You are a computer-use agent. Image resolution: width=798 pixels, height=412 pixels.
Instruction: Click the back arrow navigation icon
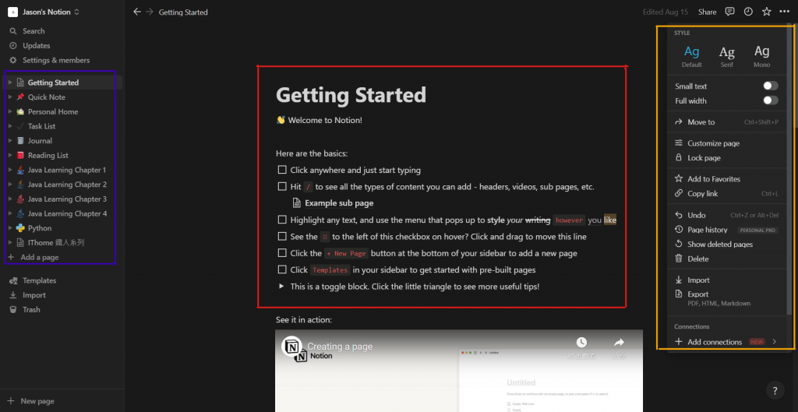(x=137, y=12)
